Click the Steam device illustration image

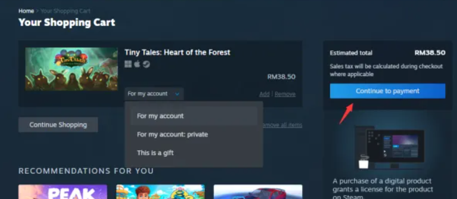[389, 147]
